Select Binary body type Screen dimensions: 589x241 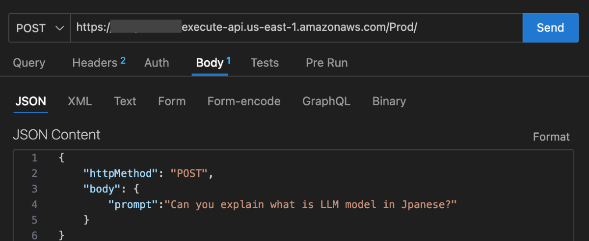pos(389,101)
